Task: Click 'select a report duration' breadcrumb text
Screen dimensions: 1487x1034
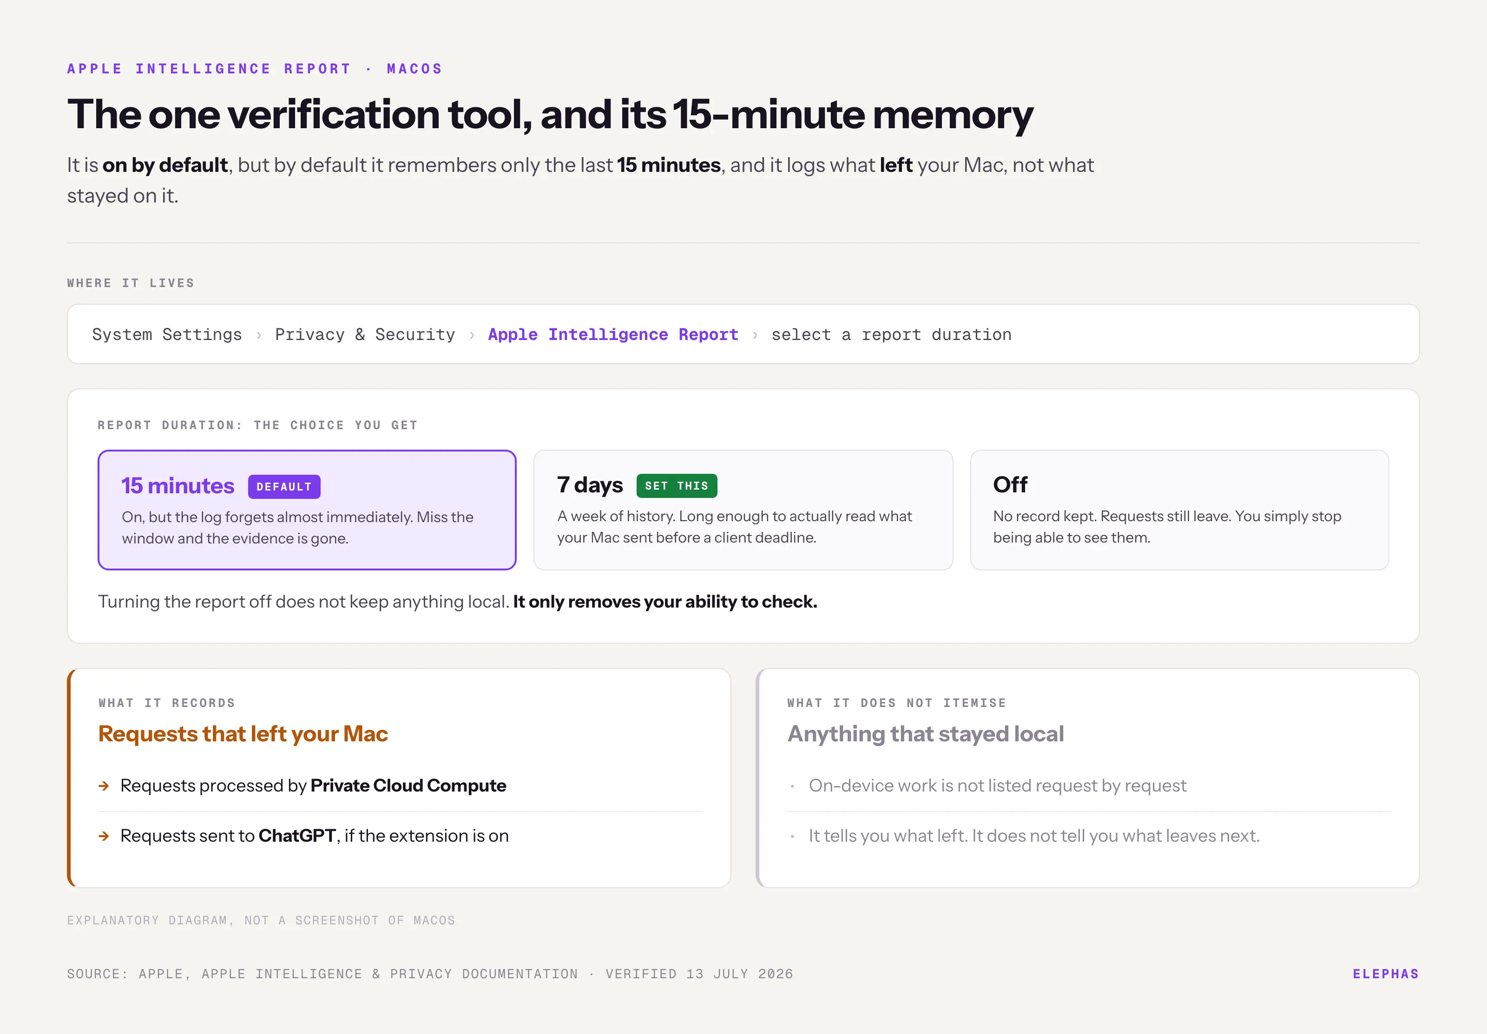Action: 891,335
